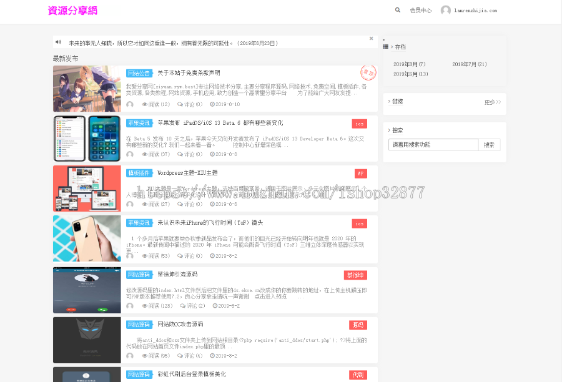Click the comment icon on disclaimer post
Viewport: 562px width, 382px height.
point(180,104)
